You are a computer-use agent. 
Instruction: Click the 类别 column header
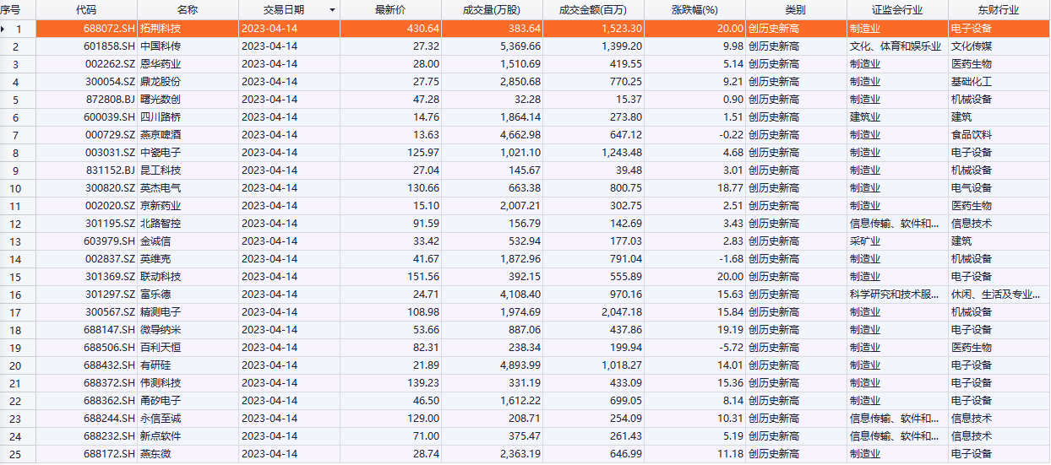(796, 10)
